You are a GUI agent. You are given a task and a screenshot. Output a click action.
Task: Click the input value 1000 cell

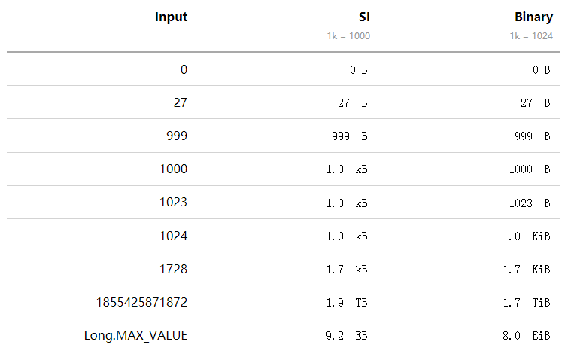click(x=174, y=169)
